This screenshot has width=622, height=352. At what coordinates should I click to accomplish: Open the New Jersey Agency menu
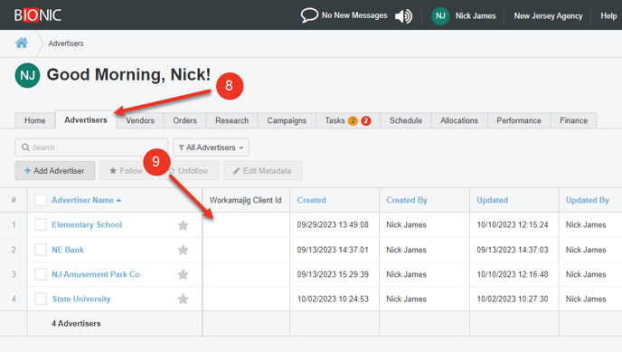pyautogui.click(x=548, y=16)
